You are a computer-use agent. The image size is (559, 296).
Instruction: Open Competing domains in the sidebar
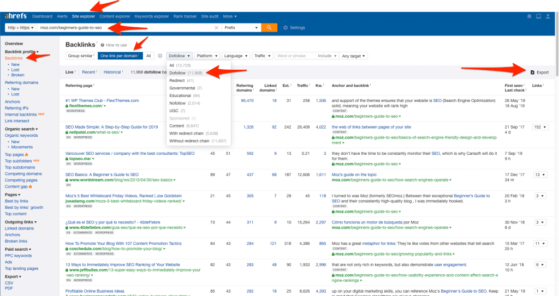point(23,174)
